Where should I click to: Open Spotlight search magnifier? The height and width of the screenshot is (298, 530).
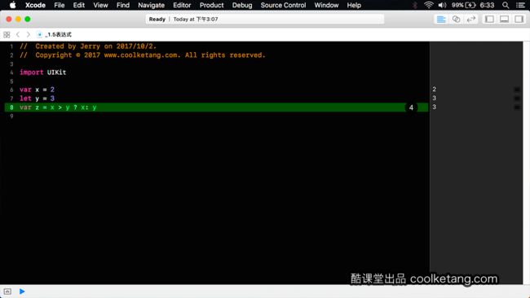506,5
